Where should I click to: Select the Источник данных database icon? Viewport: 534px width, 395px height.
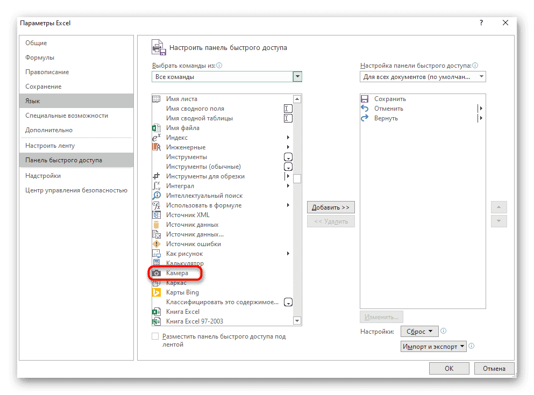(x=156, y=225)
